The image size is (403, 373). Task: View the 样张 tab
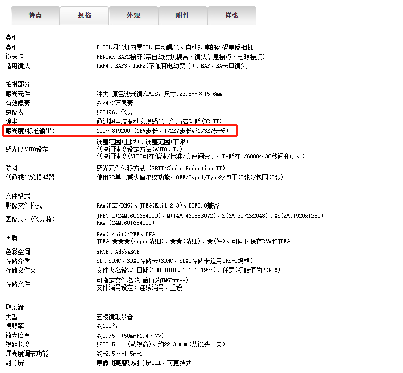pos(232,15)
